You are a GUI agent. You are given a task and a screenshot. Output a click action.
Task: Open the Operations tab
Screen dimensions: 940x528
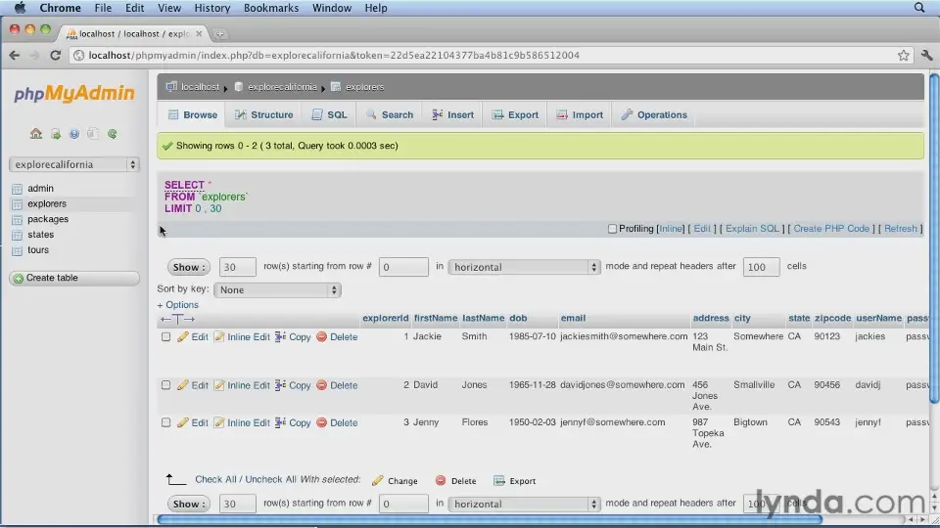[x=654, y=115]
